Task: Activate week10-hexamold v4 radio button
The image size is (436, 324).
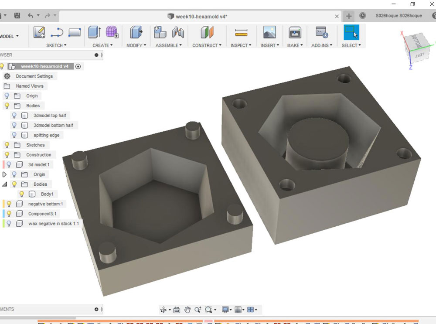Action: pos(78,66)
